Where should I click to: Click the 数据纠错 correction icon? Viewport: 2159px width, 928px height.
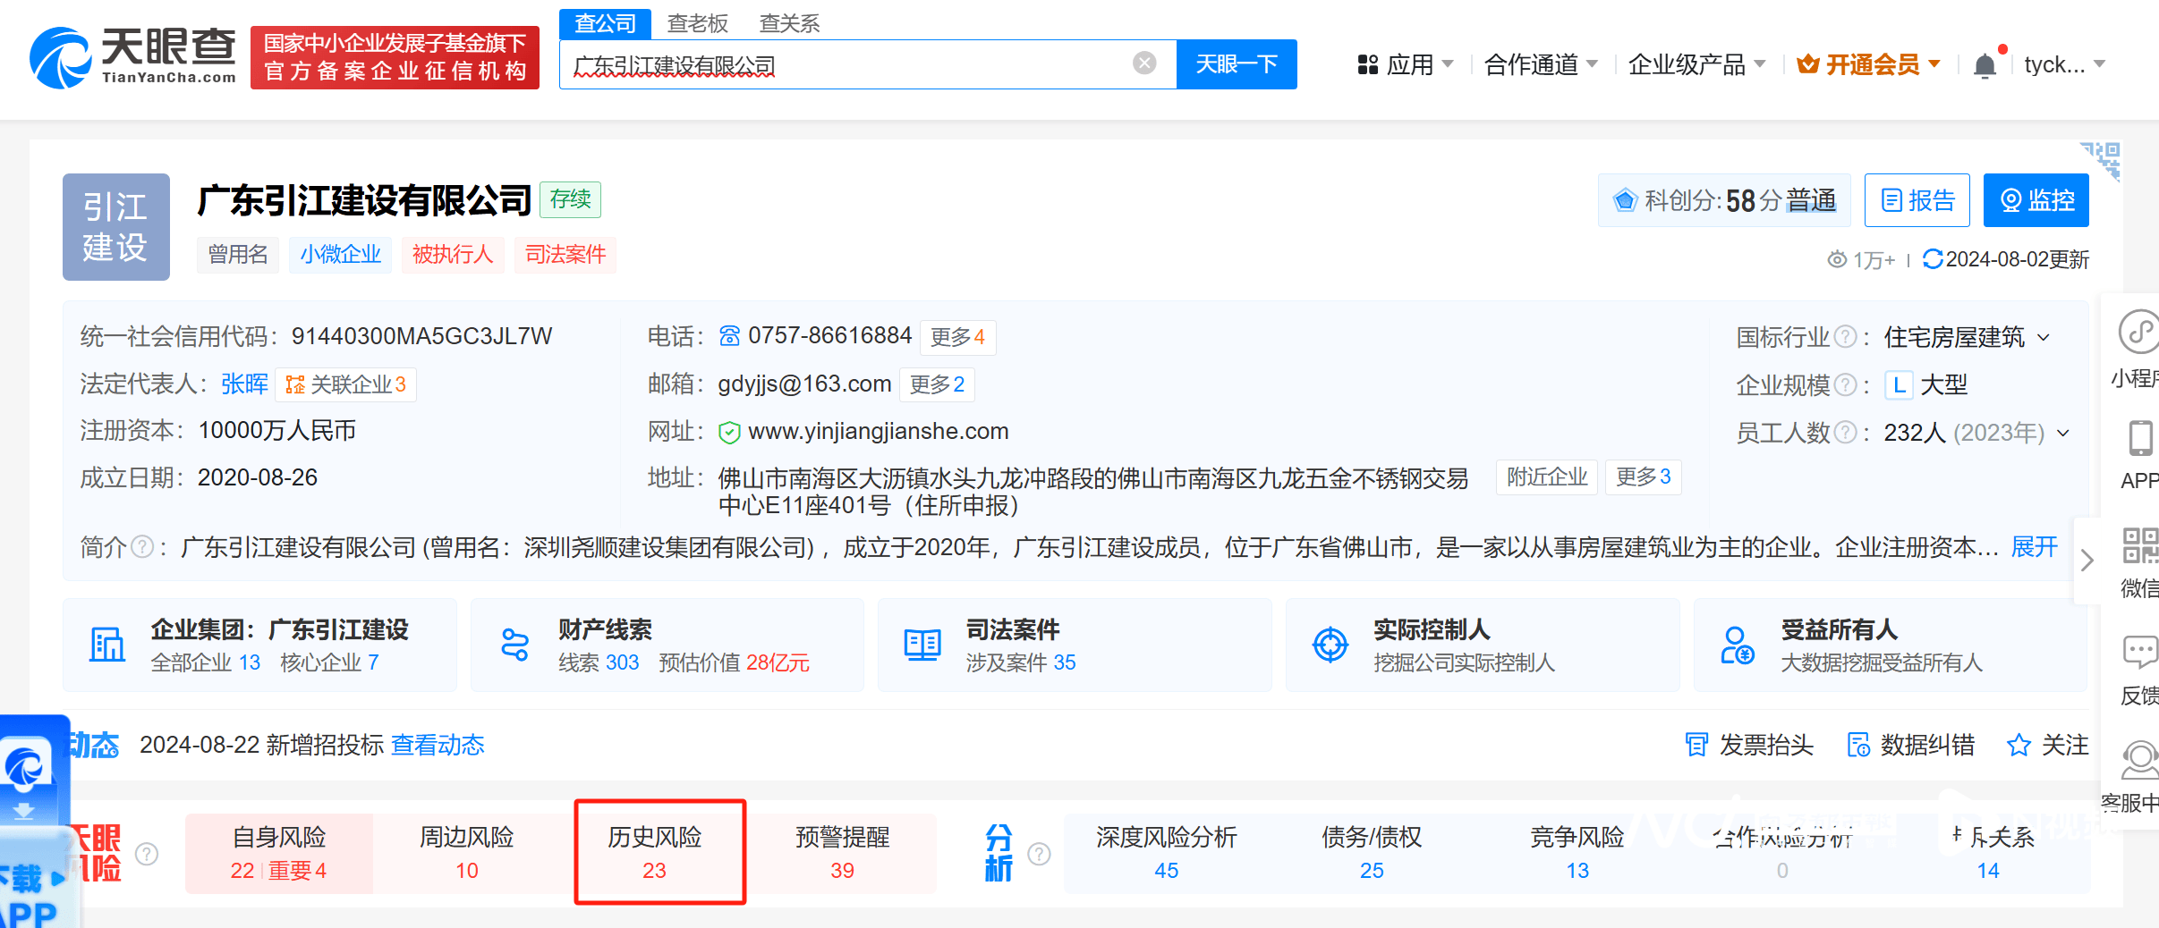tap(1858, 745)
